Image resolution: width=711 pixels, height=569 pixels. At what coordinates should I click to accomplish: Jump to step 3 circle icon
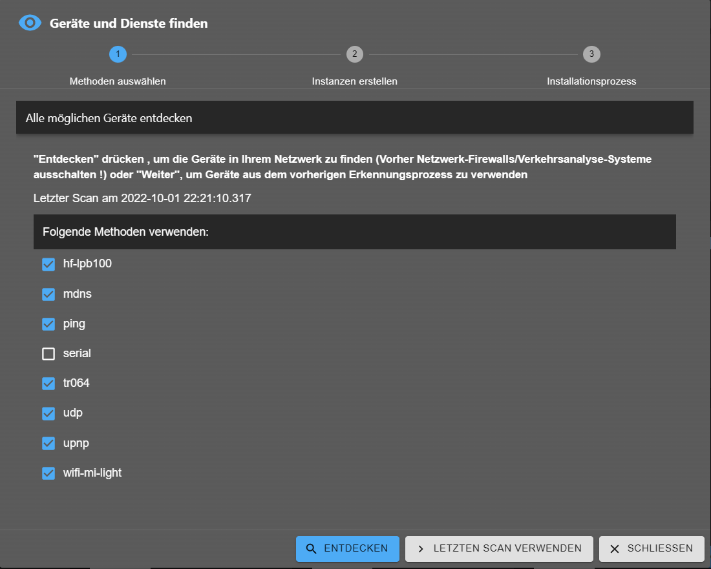pos(591,54)
